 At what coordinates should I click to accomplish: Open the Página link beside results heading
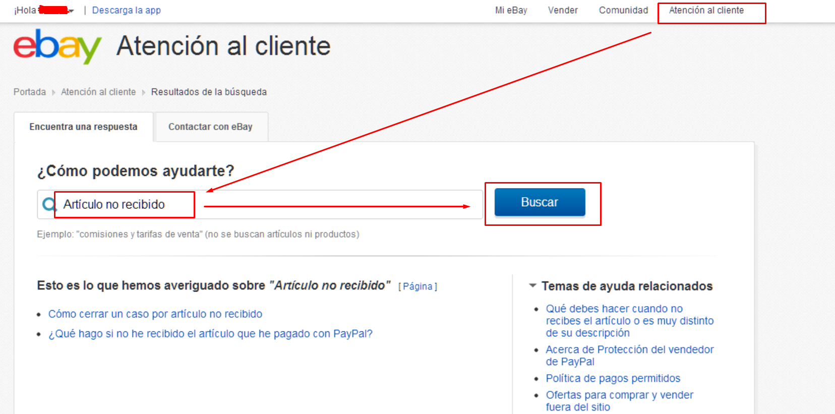tap(417, 286)
